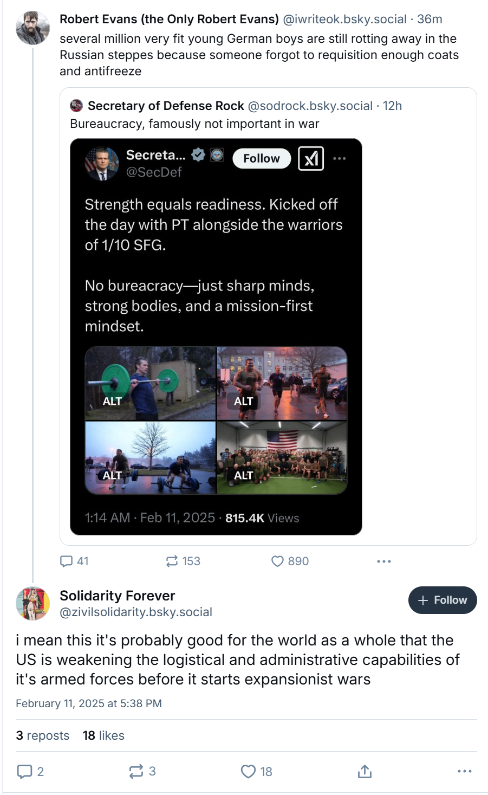
Task: Reply to Solidarity Forever's post
Action: point(25,771)
